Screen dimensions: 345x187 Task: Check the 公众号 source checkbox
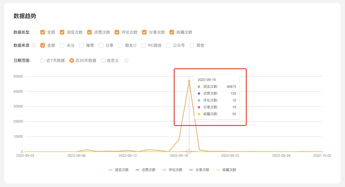pyautogui.click(x=168, y=45)
